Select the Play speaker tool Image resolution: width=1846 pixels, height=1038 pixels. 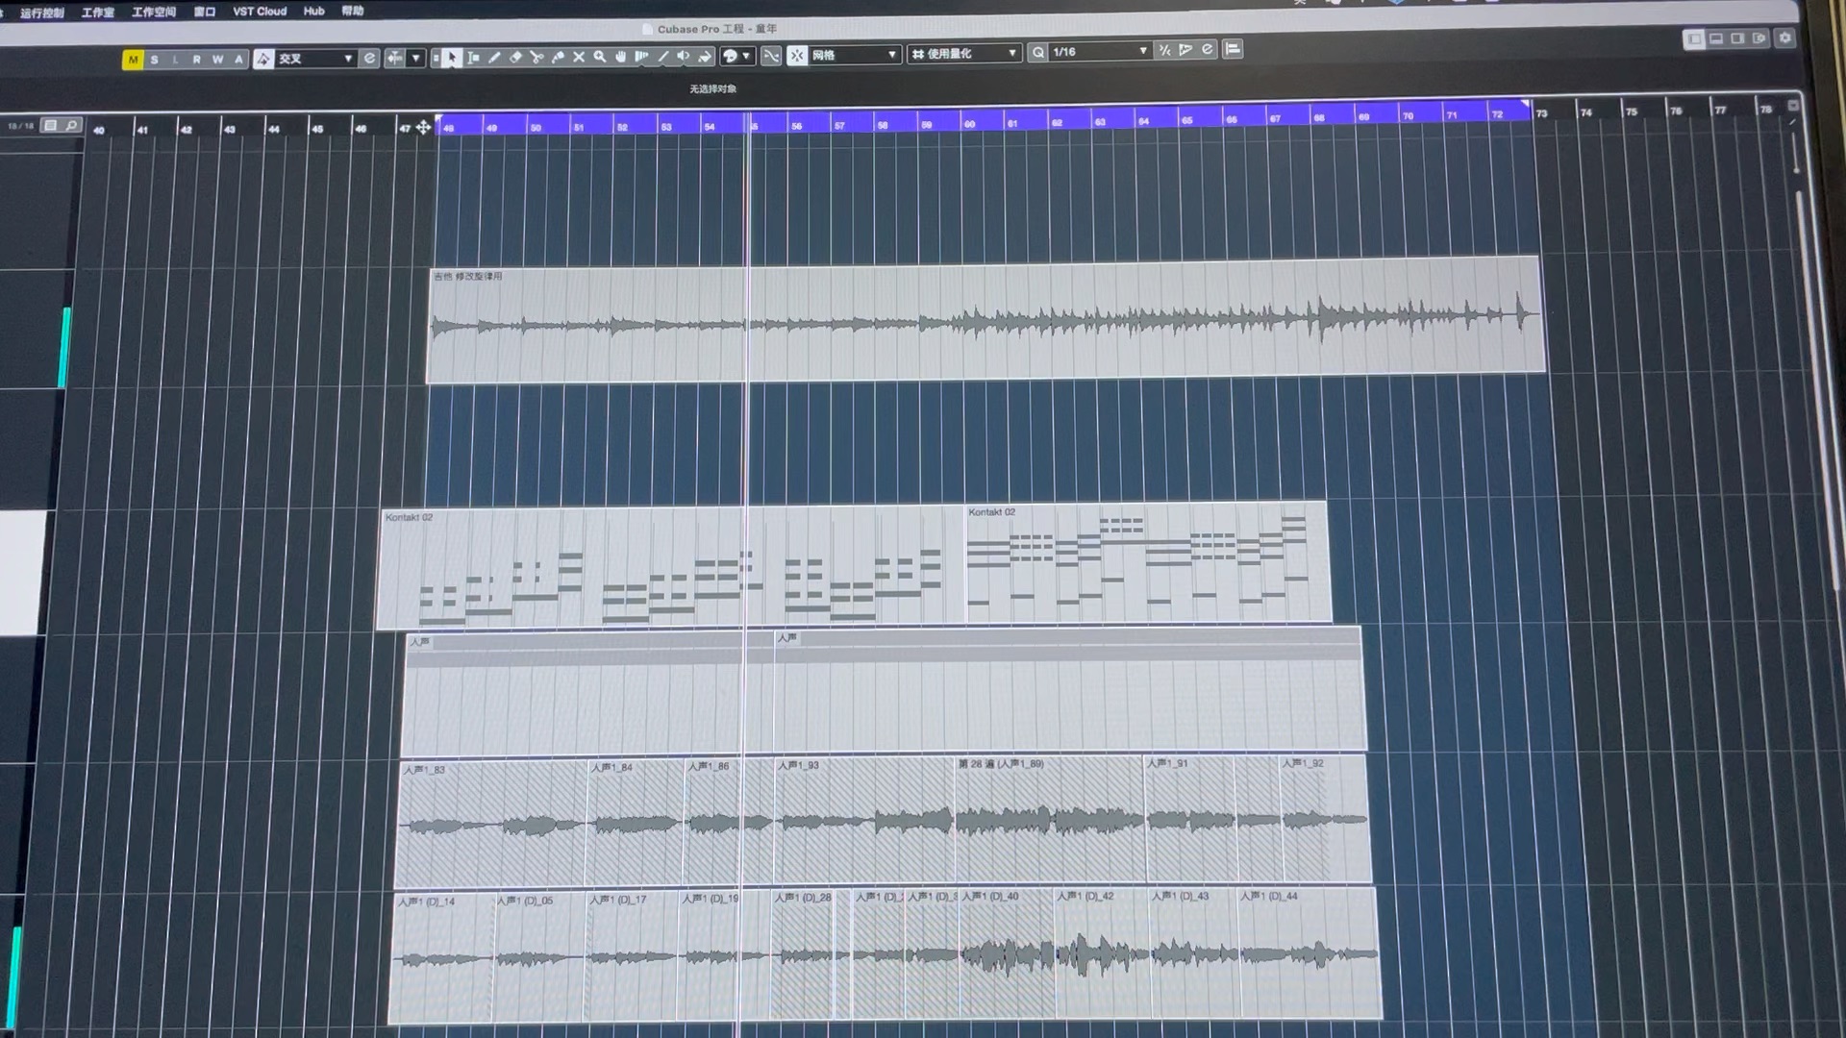click(684, 57)
